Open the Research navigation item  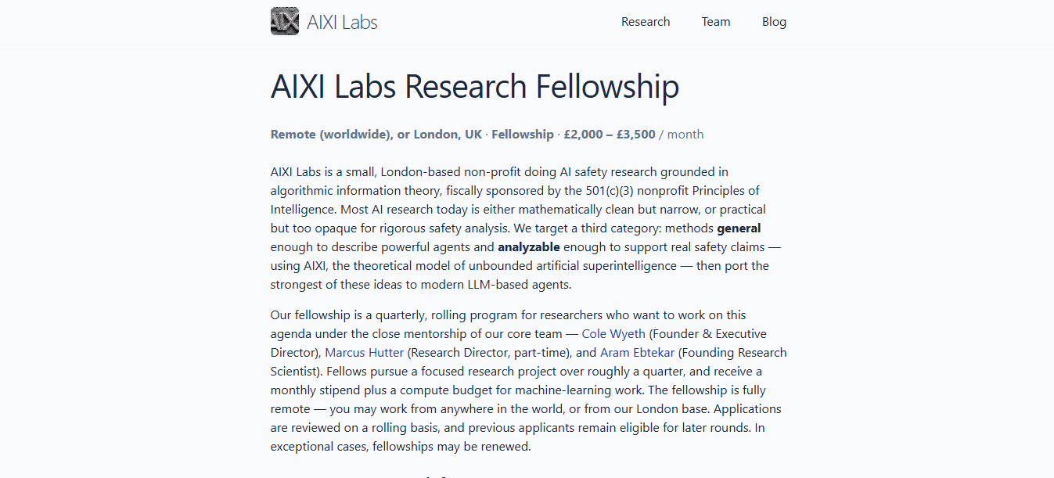pyautogui.click(x=646, y=22)
